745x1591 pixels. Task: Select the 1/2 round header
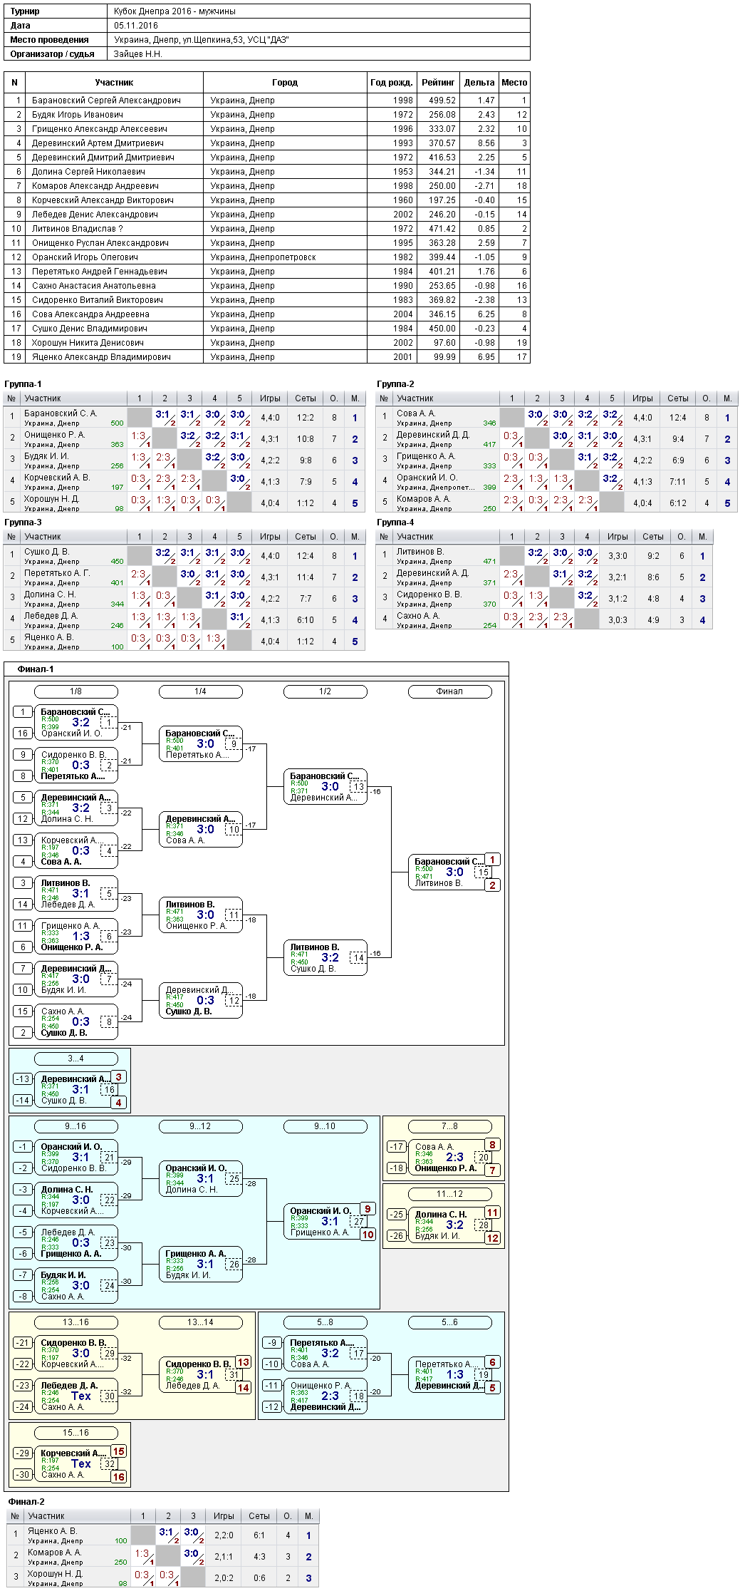pyautogui.click(x=325, y=691)
